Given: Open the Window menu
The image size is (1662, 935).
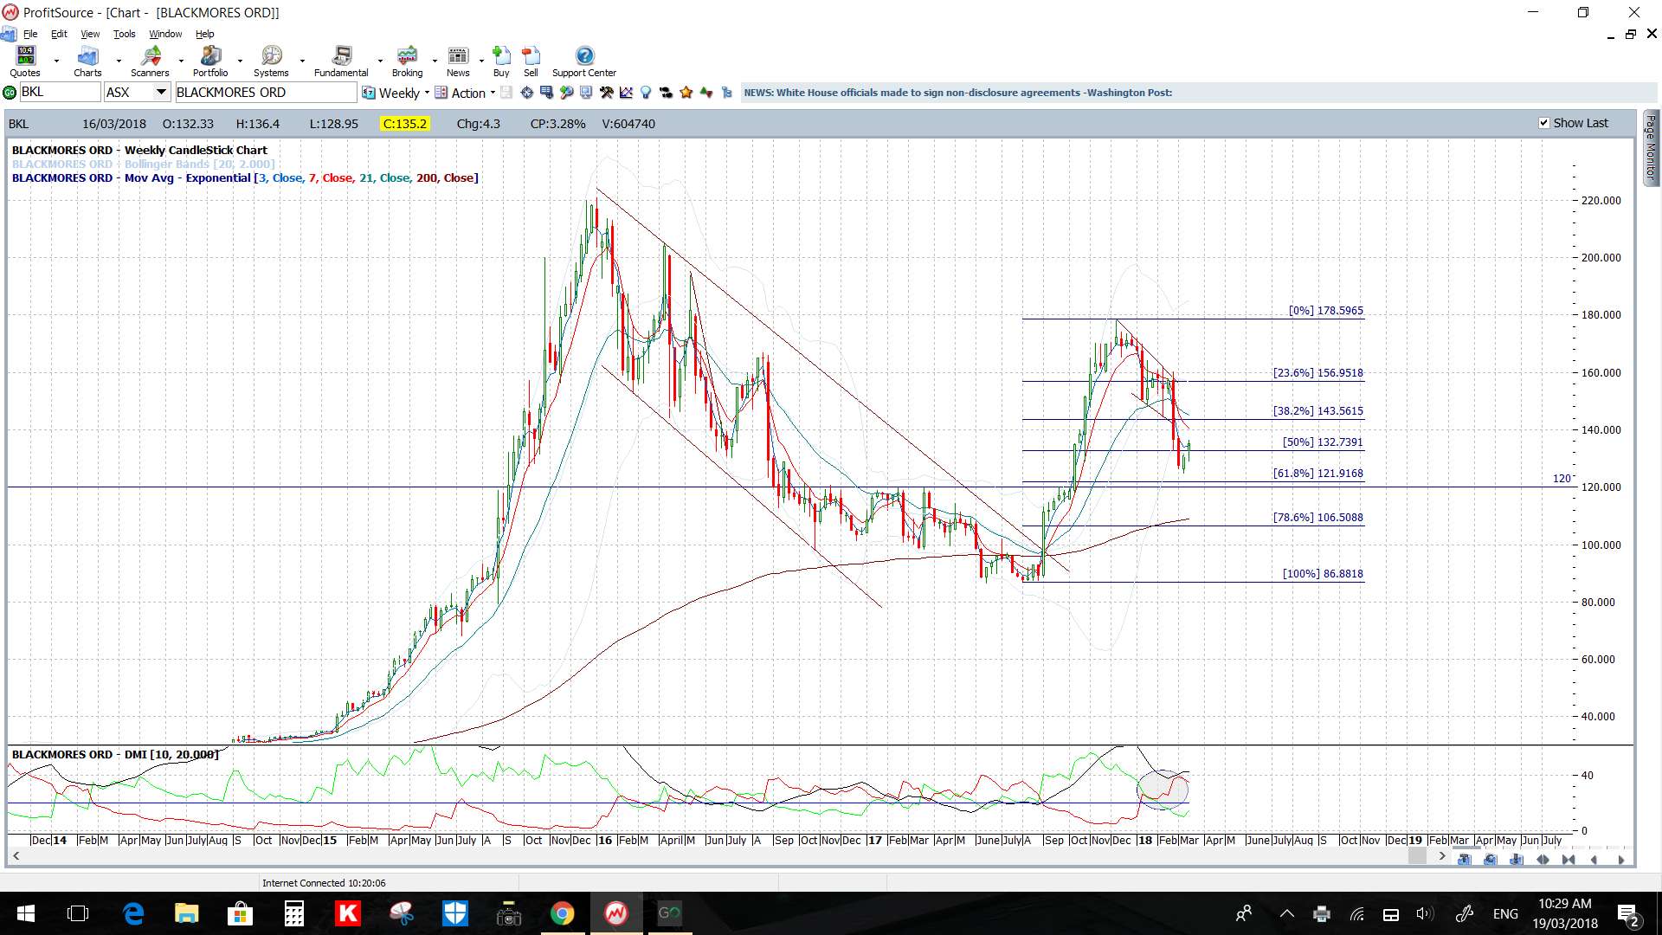Looking at the screenshot, I should (165, 34).
